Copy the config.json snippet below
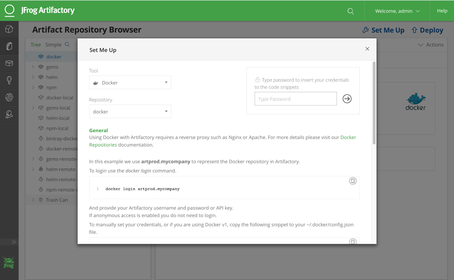The width and height of the screenshot is (454, 280). (353, 241)
